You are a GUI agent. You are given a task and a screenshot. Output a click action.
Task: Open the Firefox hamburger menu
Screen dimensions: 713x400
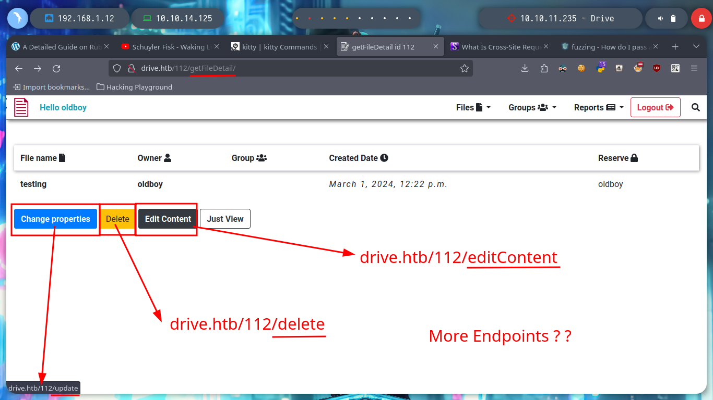694,68
